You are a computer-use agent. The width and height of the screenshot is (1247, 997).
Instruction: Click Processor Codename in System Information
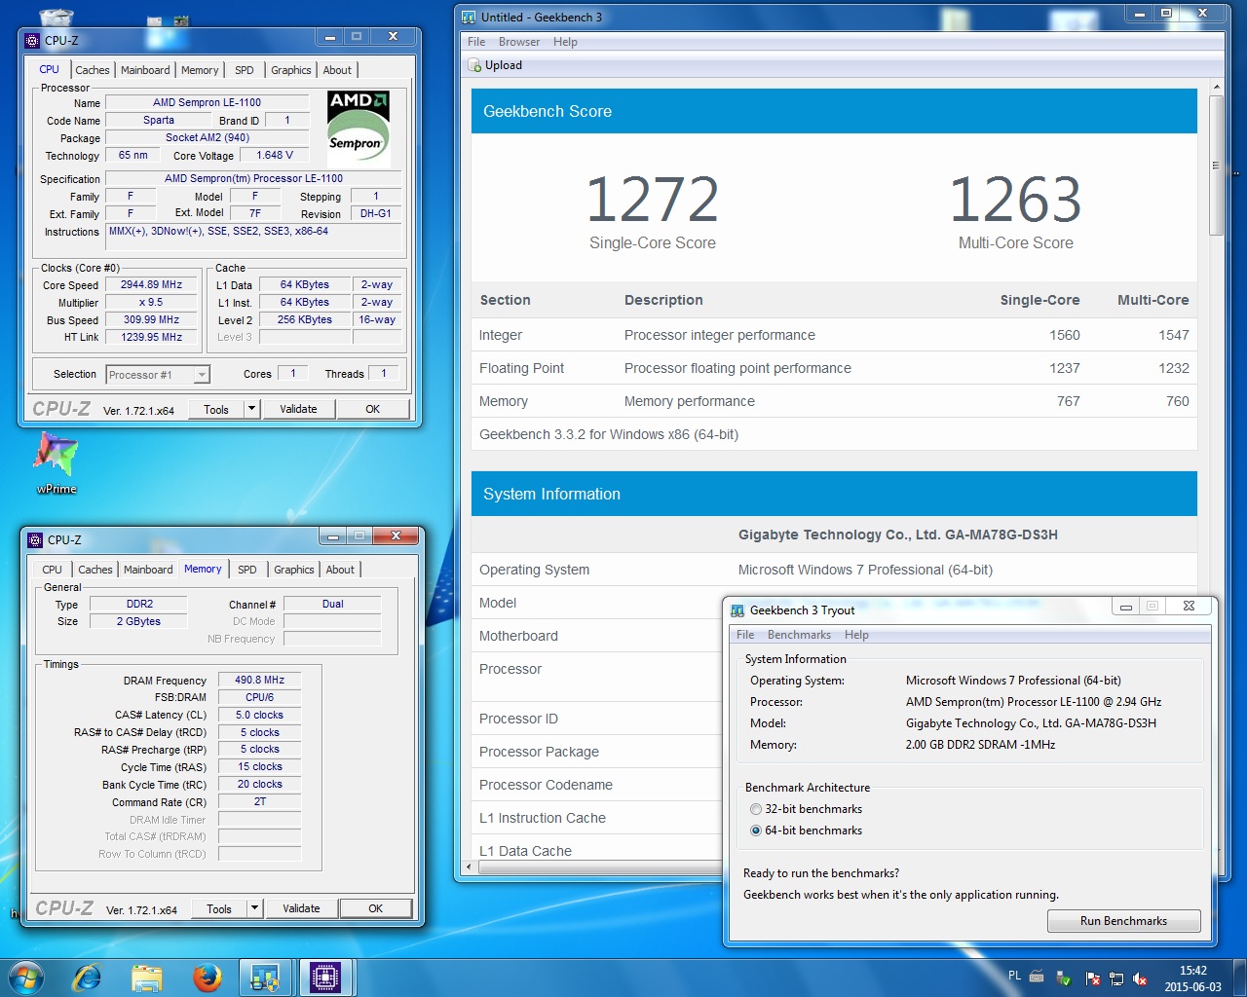click(546, 785)
